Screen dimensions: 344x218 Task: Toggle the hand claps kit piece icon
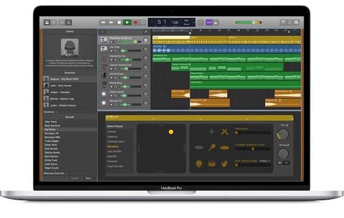[224, 164]
